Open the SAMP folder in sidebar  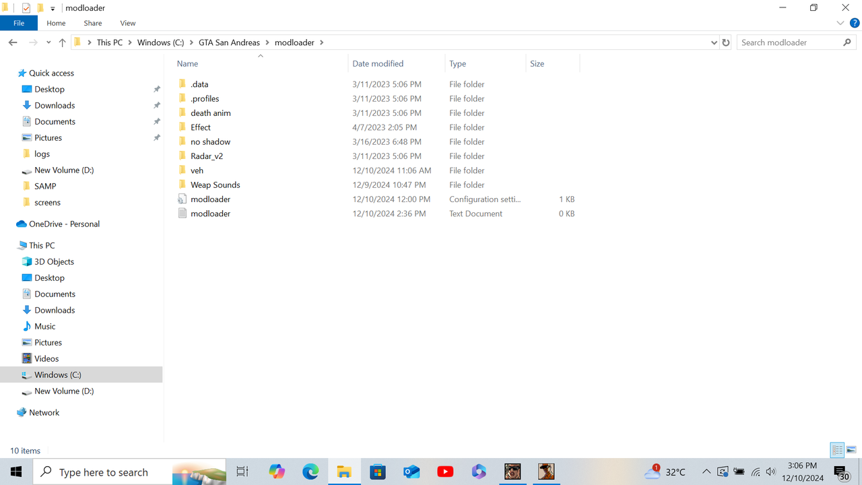pos(45,186)
